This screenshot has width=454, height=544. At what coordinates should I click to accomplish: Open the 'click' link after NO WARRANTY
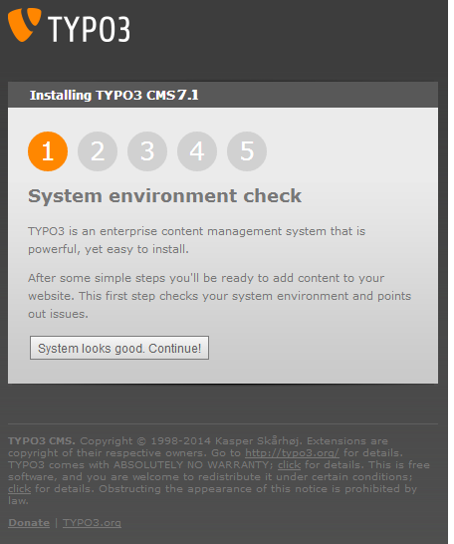pos(289,465)
